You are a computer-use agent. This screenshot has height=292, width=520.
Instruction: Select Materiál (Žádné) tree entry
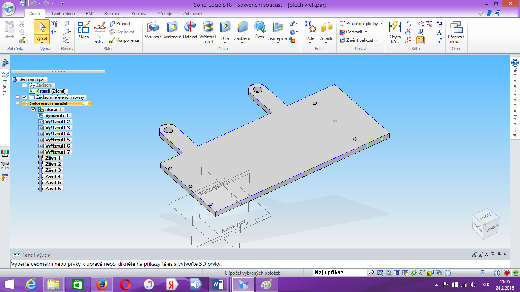[48, 91]
